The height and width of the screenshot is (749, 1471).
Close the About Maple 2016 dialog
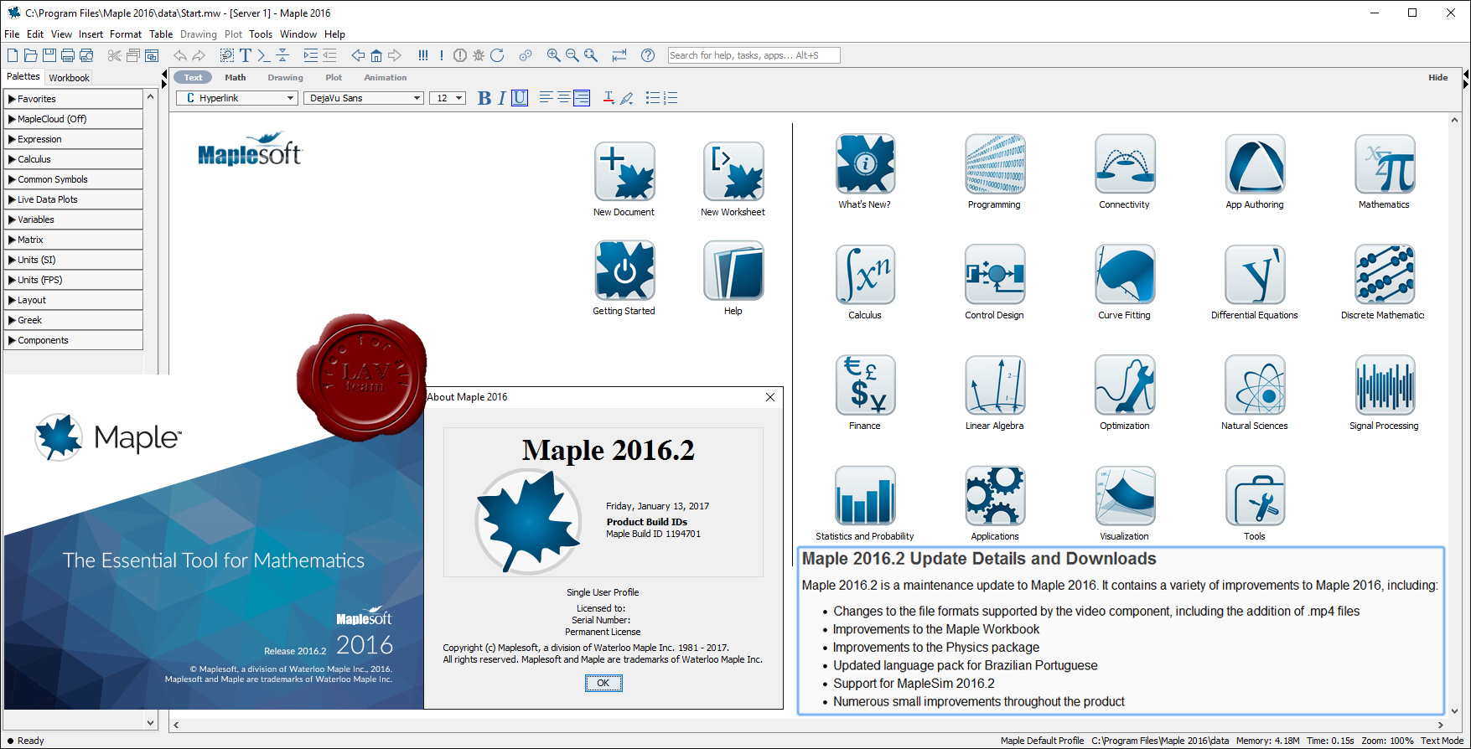pyautogui.click(x=770, y=397)
